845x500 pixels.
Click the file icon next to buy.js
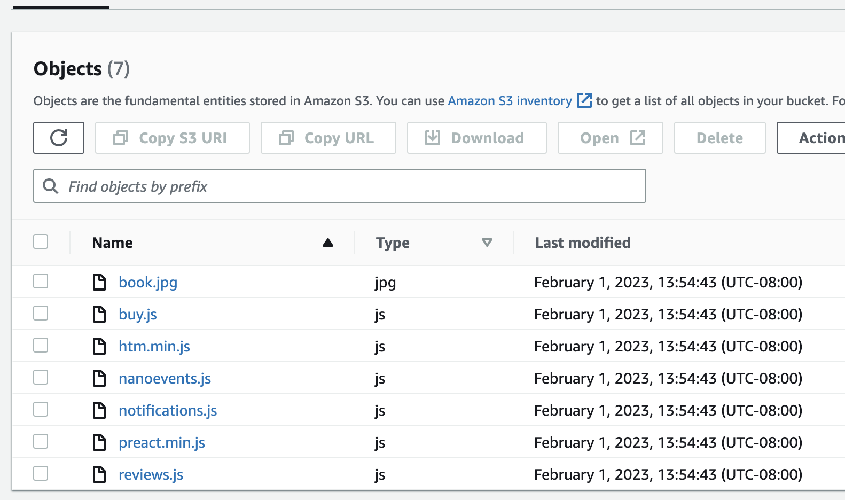coord(99,314)
